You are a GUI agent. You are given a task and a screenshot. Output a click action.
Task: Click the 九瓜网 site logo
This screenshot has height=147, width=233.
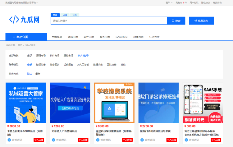(24, 20)
